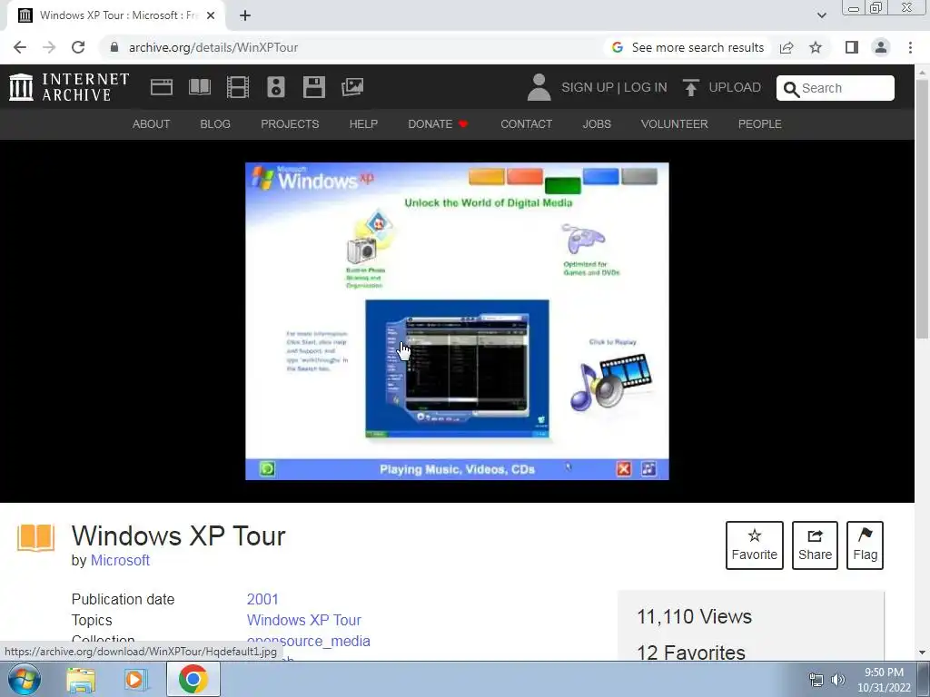The height and width of the screenshot is (697, 930).
Task: Open the tab search dropdown arrow
Action: click(x=821, y=15)
